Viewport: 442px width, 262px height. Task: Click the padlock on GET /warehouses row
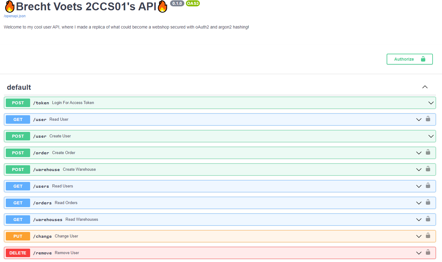(x=428, y=219)
